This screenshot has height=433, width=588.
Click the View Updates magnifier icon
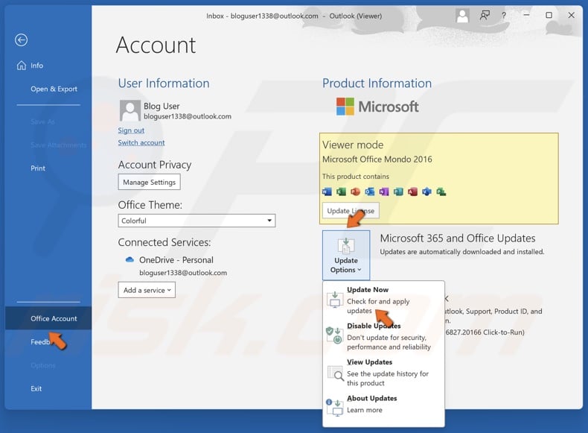[336, 373]
